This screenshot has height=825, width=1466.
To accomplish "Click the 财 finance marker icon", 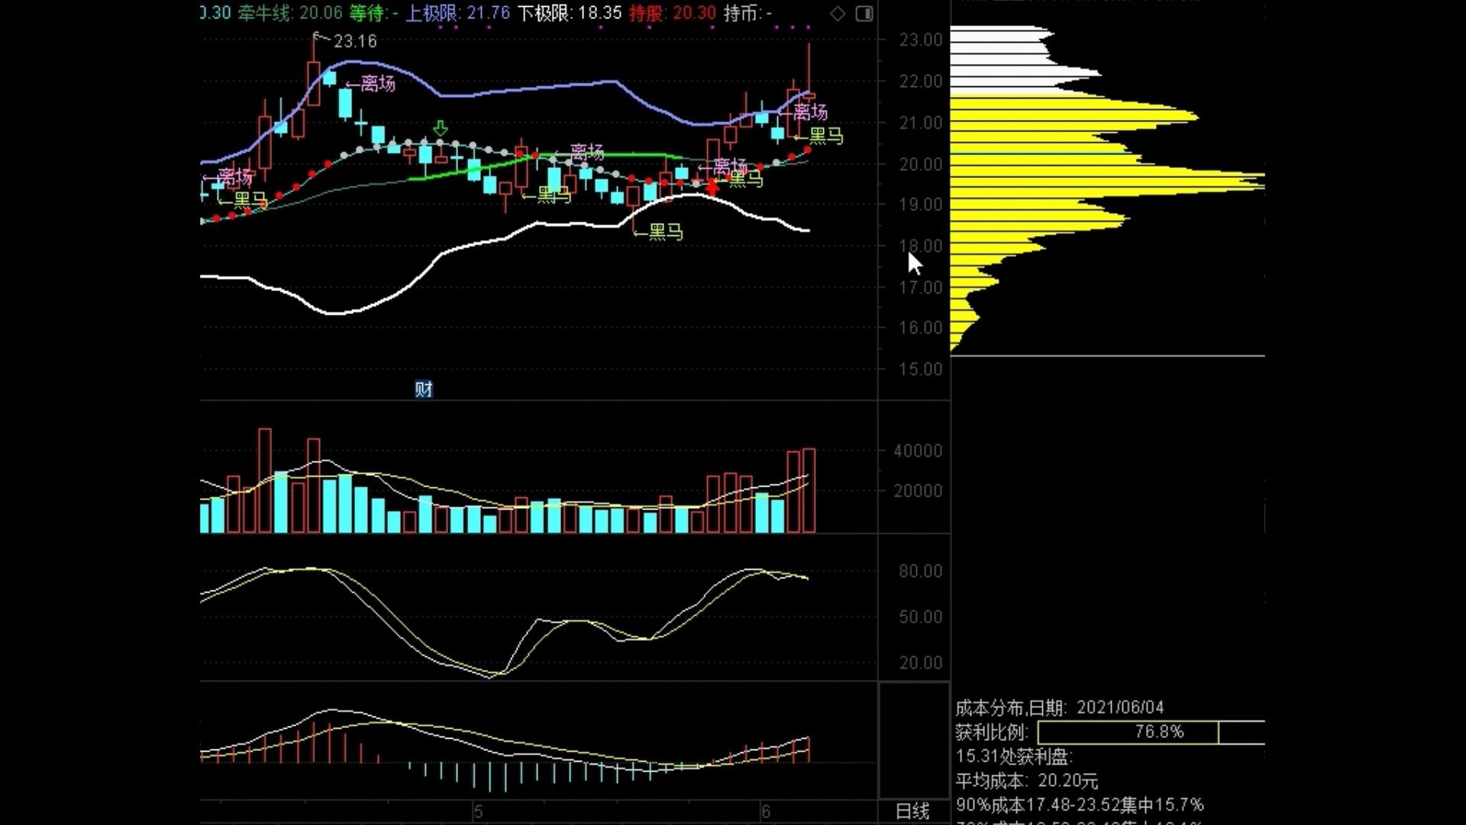I will (424, 389).
